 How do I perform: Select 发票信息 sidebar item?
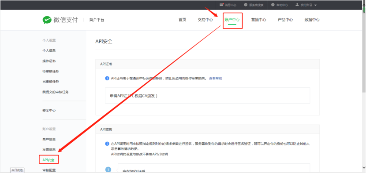49,150
